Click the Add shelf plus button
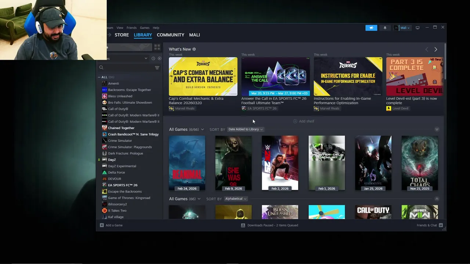470x264 pixels. (x=304, y=121)
